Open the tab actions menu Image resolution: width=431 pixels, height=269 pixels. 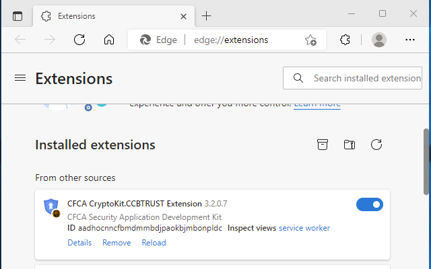18,15
